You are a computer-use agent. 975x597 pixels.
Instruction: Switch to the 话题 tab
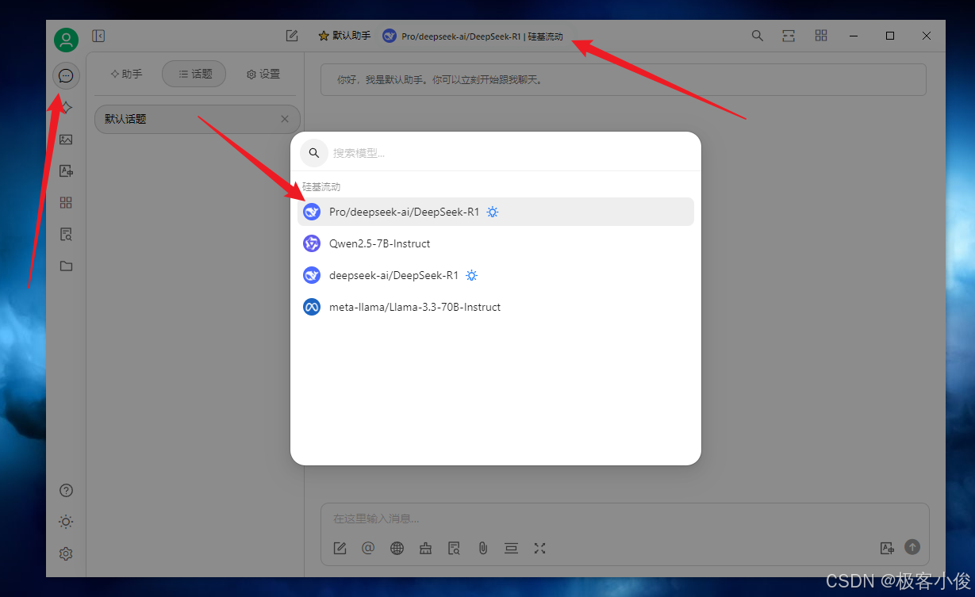click(194, 74)
